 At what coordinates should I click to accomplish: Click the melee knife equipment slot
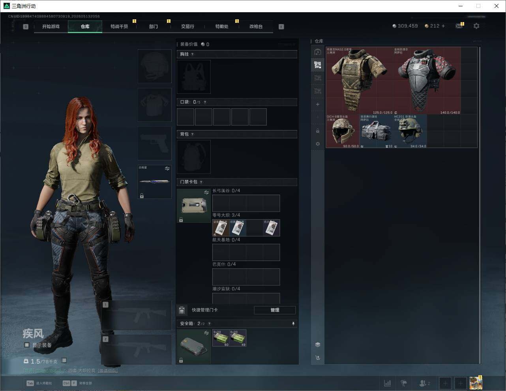(x=155, y=182)
